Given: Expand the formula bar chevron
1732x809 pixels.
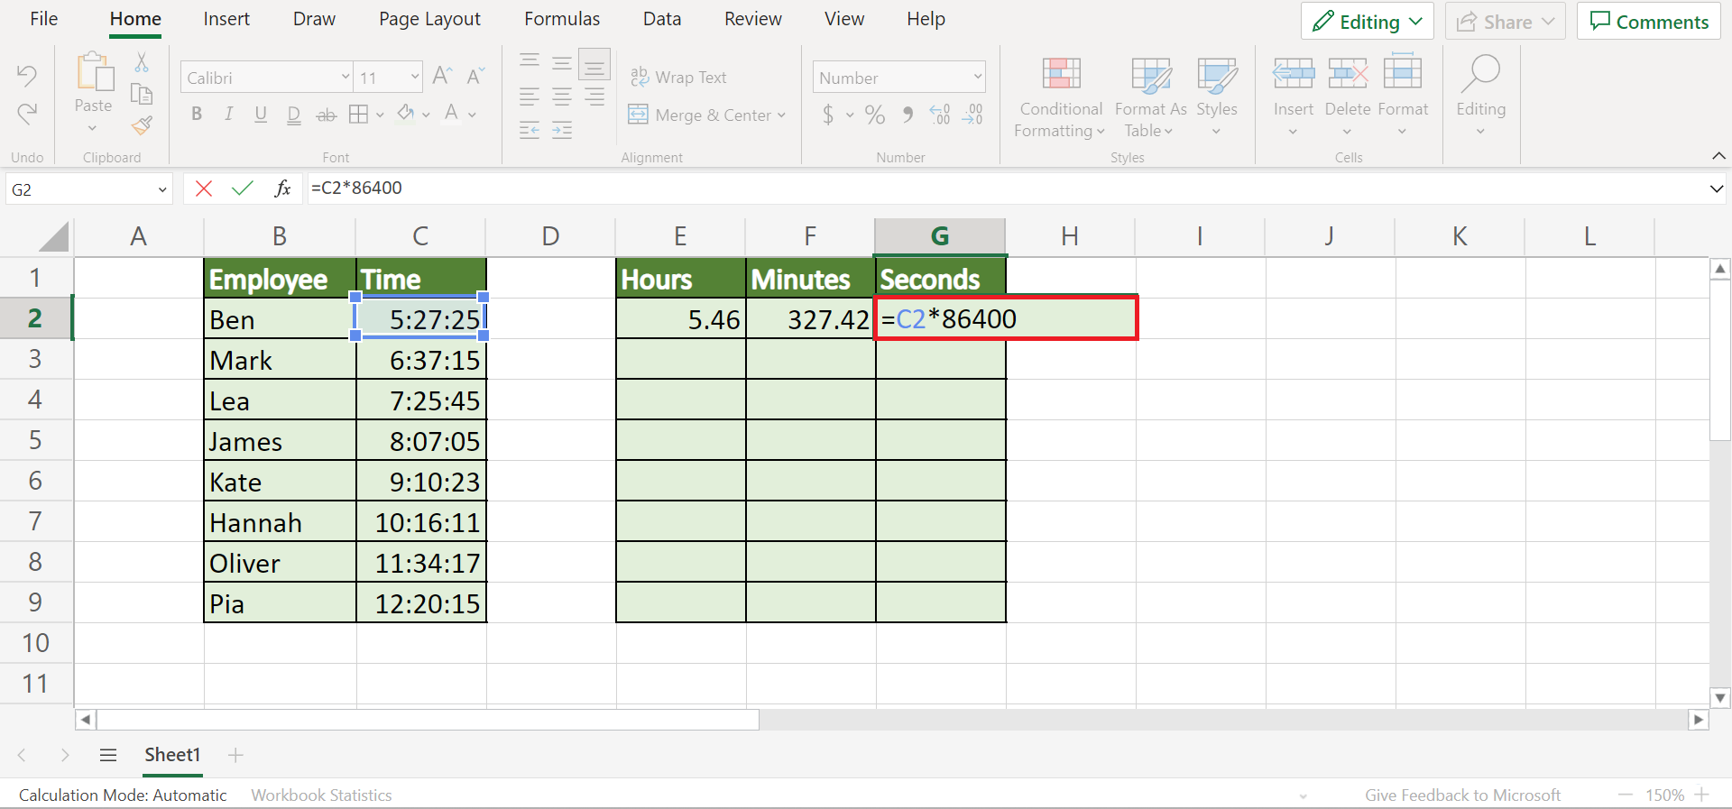Looking at the screenshot, I should coord(1716,189).
